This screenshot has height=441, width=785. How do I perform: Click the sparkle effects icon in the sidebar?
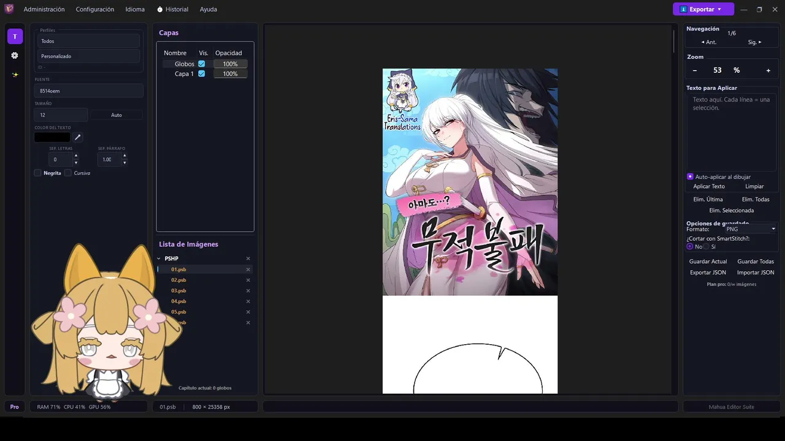tap(15, 74)
